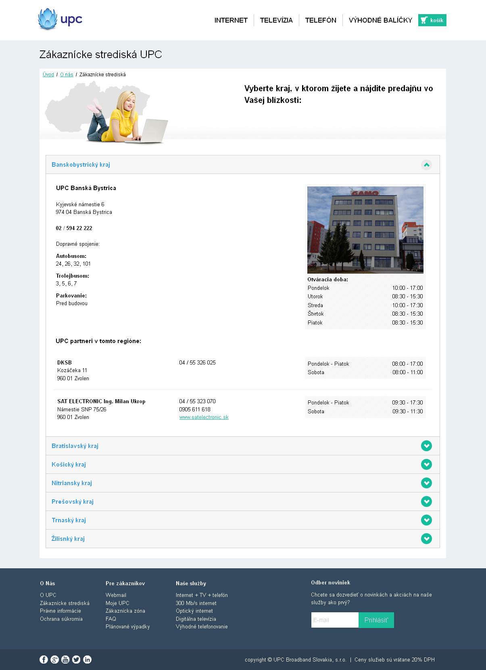Click the UPC Banská Bystrica heading
Viewport: 486px width, 670px height.
[86, 188]
